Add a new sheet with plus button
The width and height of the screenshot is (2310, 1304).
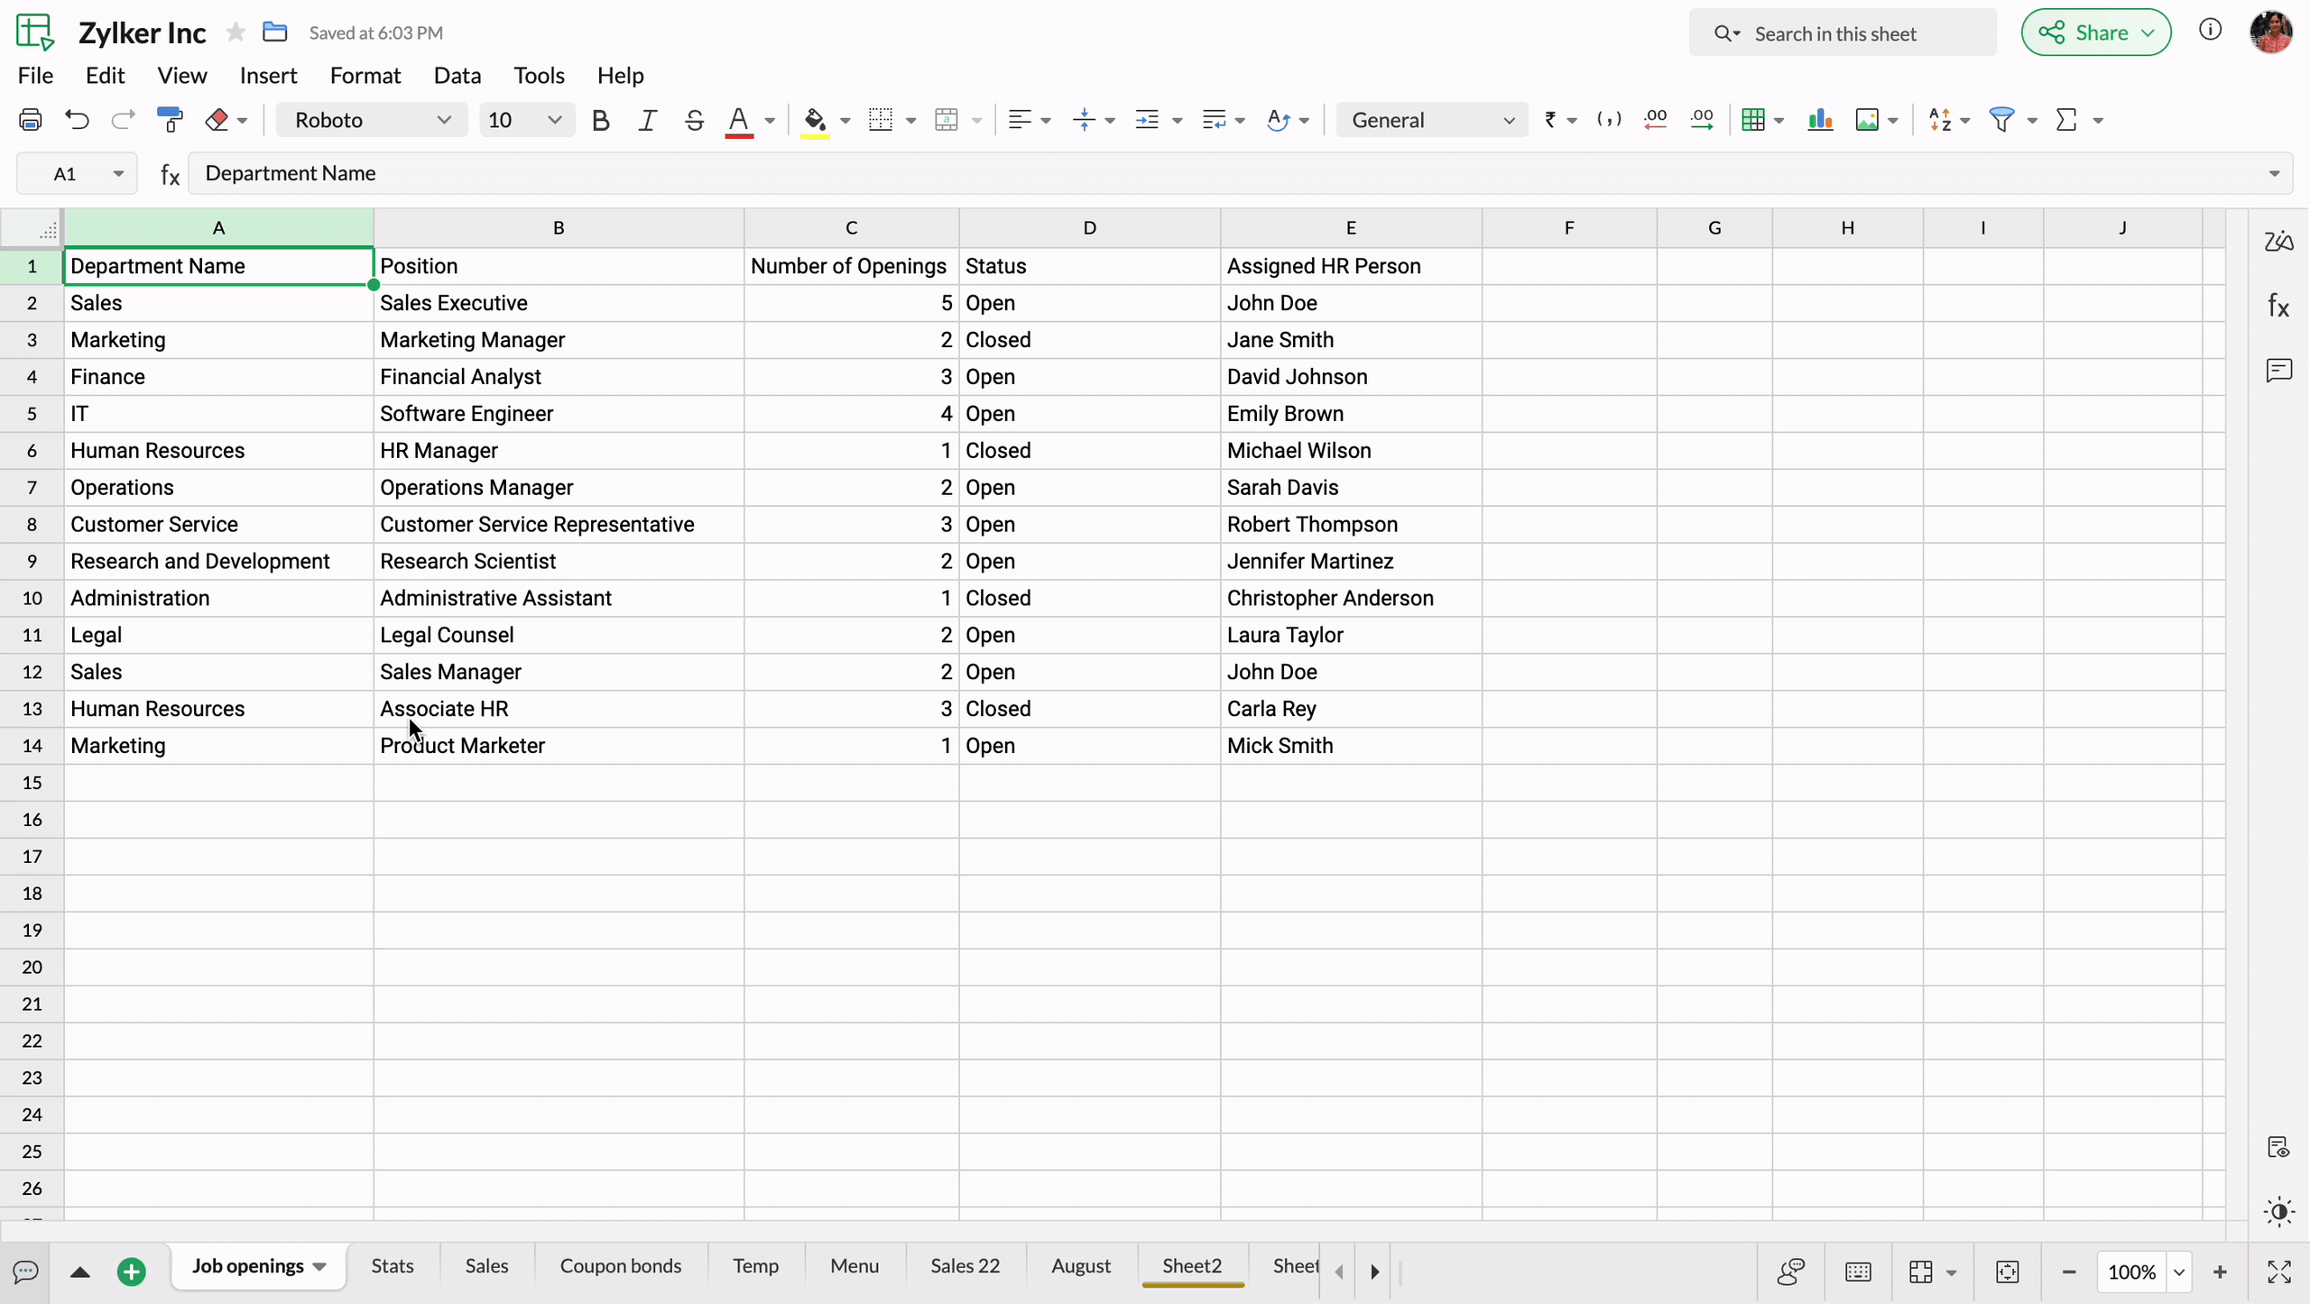tap(132, 1272)
